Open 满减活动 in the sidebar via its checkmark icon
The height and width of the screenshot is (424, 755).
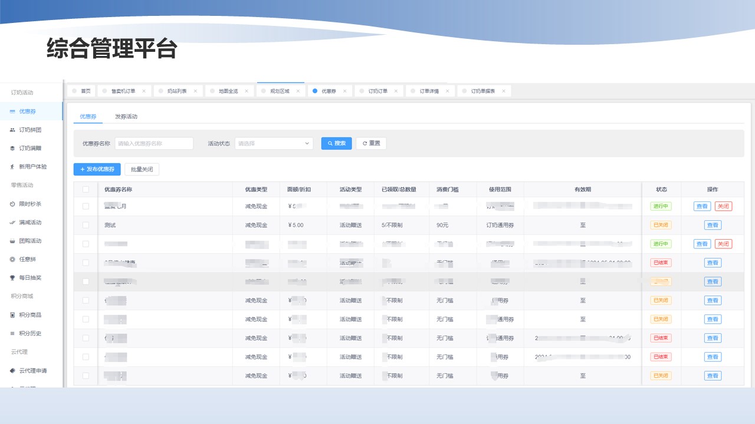pos(12,223)
